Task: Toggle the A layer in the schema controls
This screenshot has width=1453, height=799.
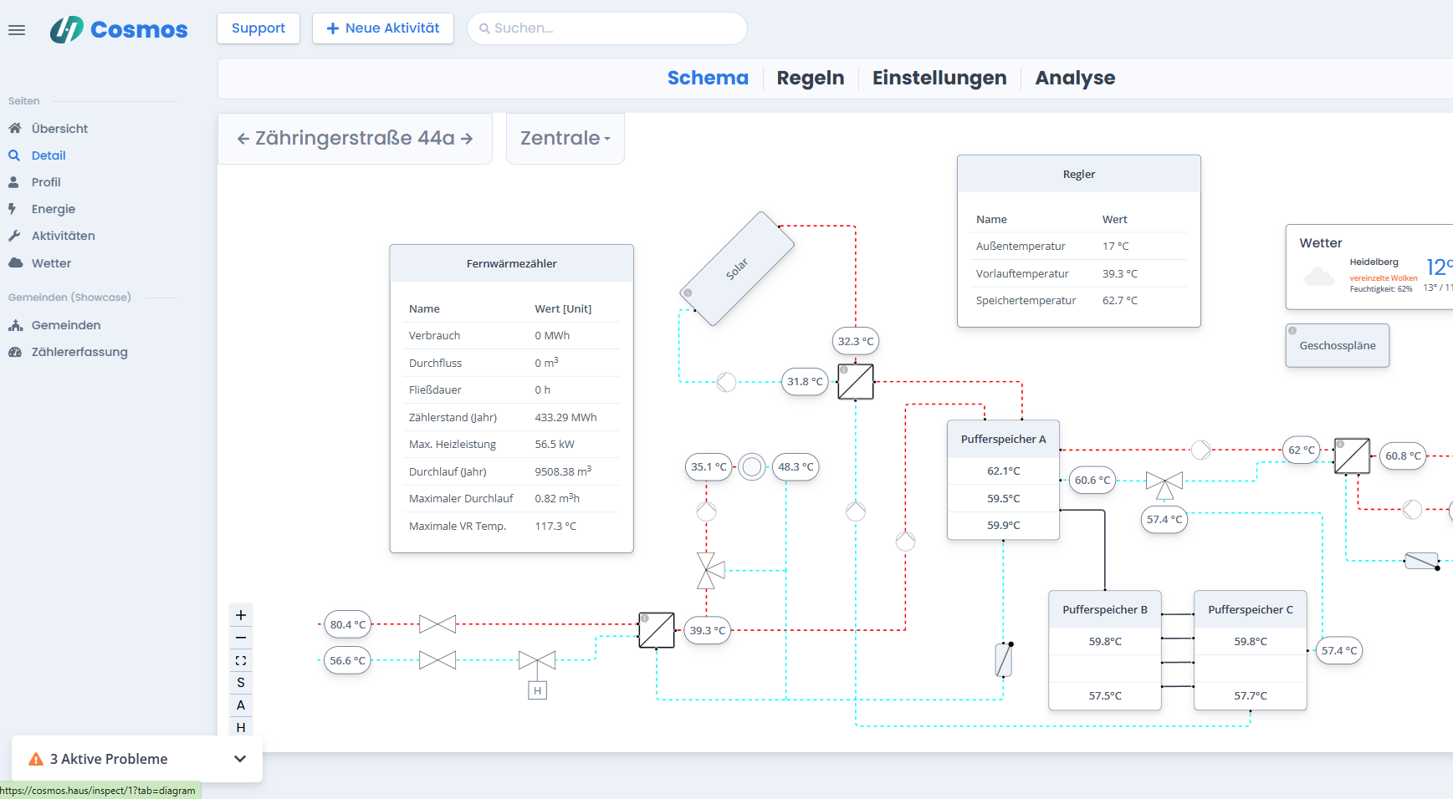Action: pos(241,705)
